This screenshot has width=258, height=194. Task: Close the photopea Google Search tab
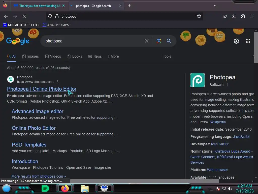click(120, 6)
